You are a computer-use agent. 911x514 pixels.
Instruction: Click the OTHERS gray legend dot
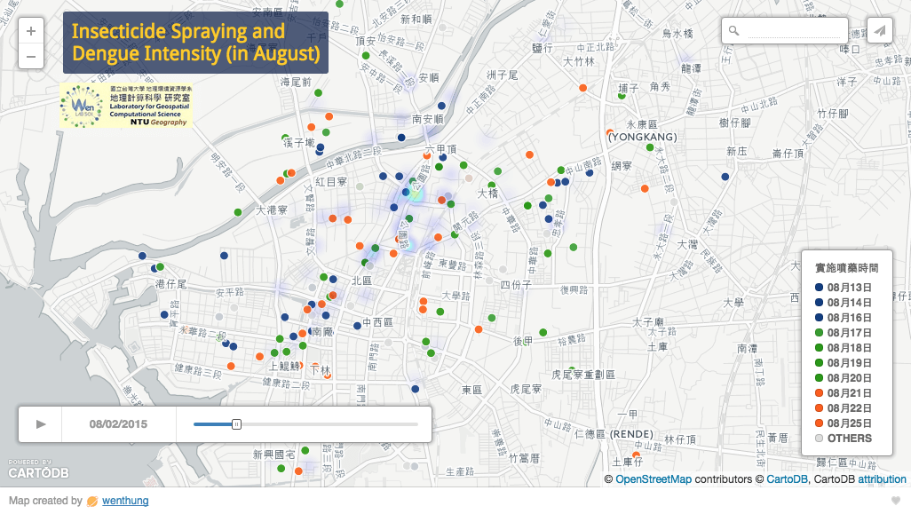tap(819, 439)
